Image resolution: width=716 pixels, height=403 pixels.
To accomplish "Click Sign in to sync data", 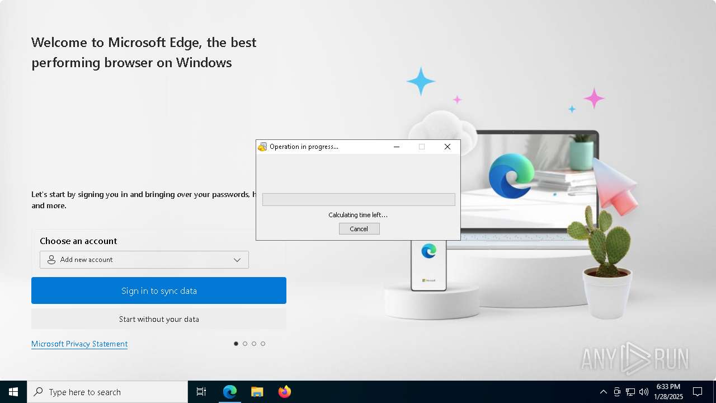I will tap(159, 290).
